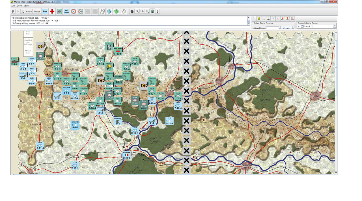Click the map's right vertical scrollbar
Screen dimensions: 362x201
pos(336,102)
